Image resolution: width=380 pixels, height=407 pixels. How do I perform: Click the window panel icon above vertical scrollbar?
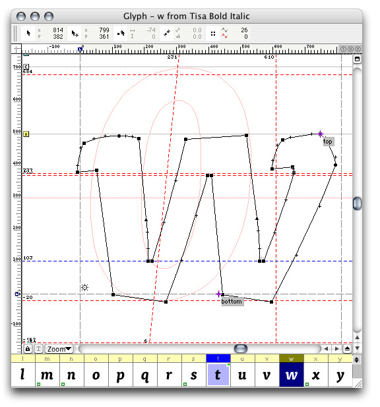pyautogui.click(x=357, y=59)
